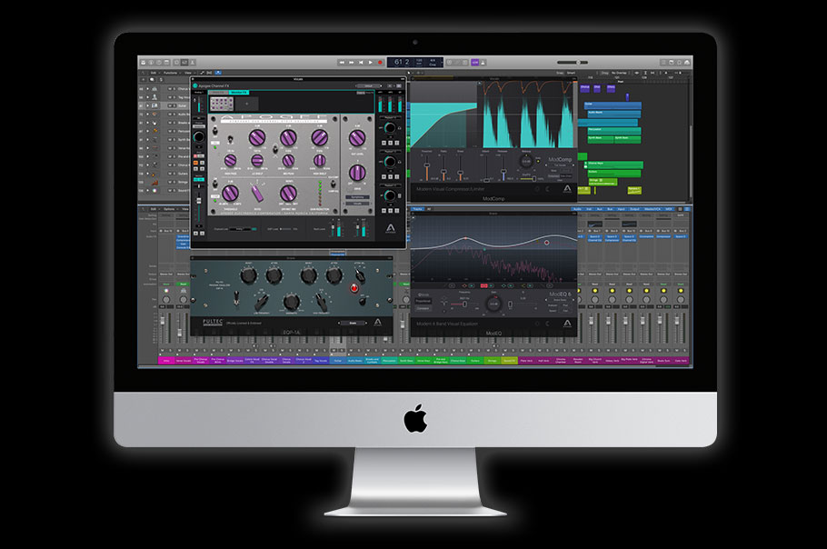Open the Apogee Channel FX preset dropdown
827x549 pixels.
click(369, 85)
